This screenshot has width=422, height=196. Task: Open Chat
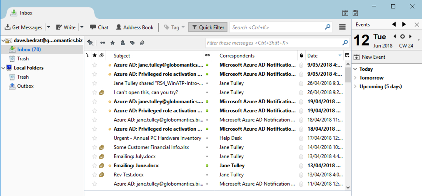click(99, 27)
